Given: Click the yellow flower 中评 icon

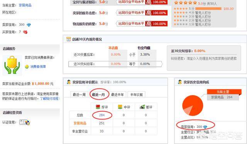Looking at the screenshot, I should tap(120, 107).
